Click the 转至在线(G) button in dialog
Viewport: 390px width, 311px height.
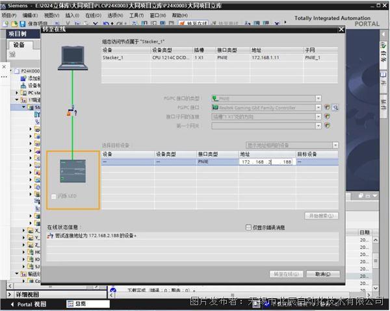point(286,274)
